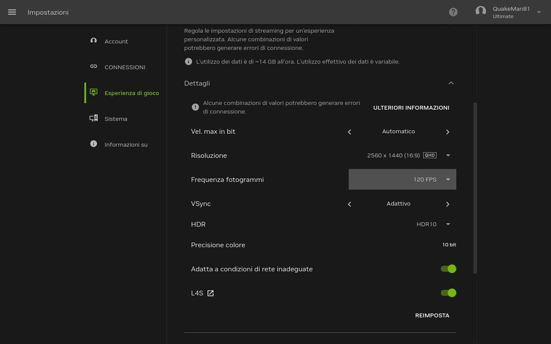Screen dimensions: 551x344
Task: Click the warning icon next to connection error notice
Action: (195, 107)
